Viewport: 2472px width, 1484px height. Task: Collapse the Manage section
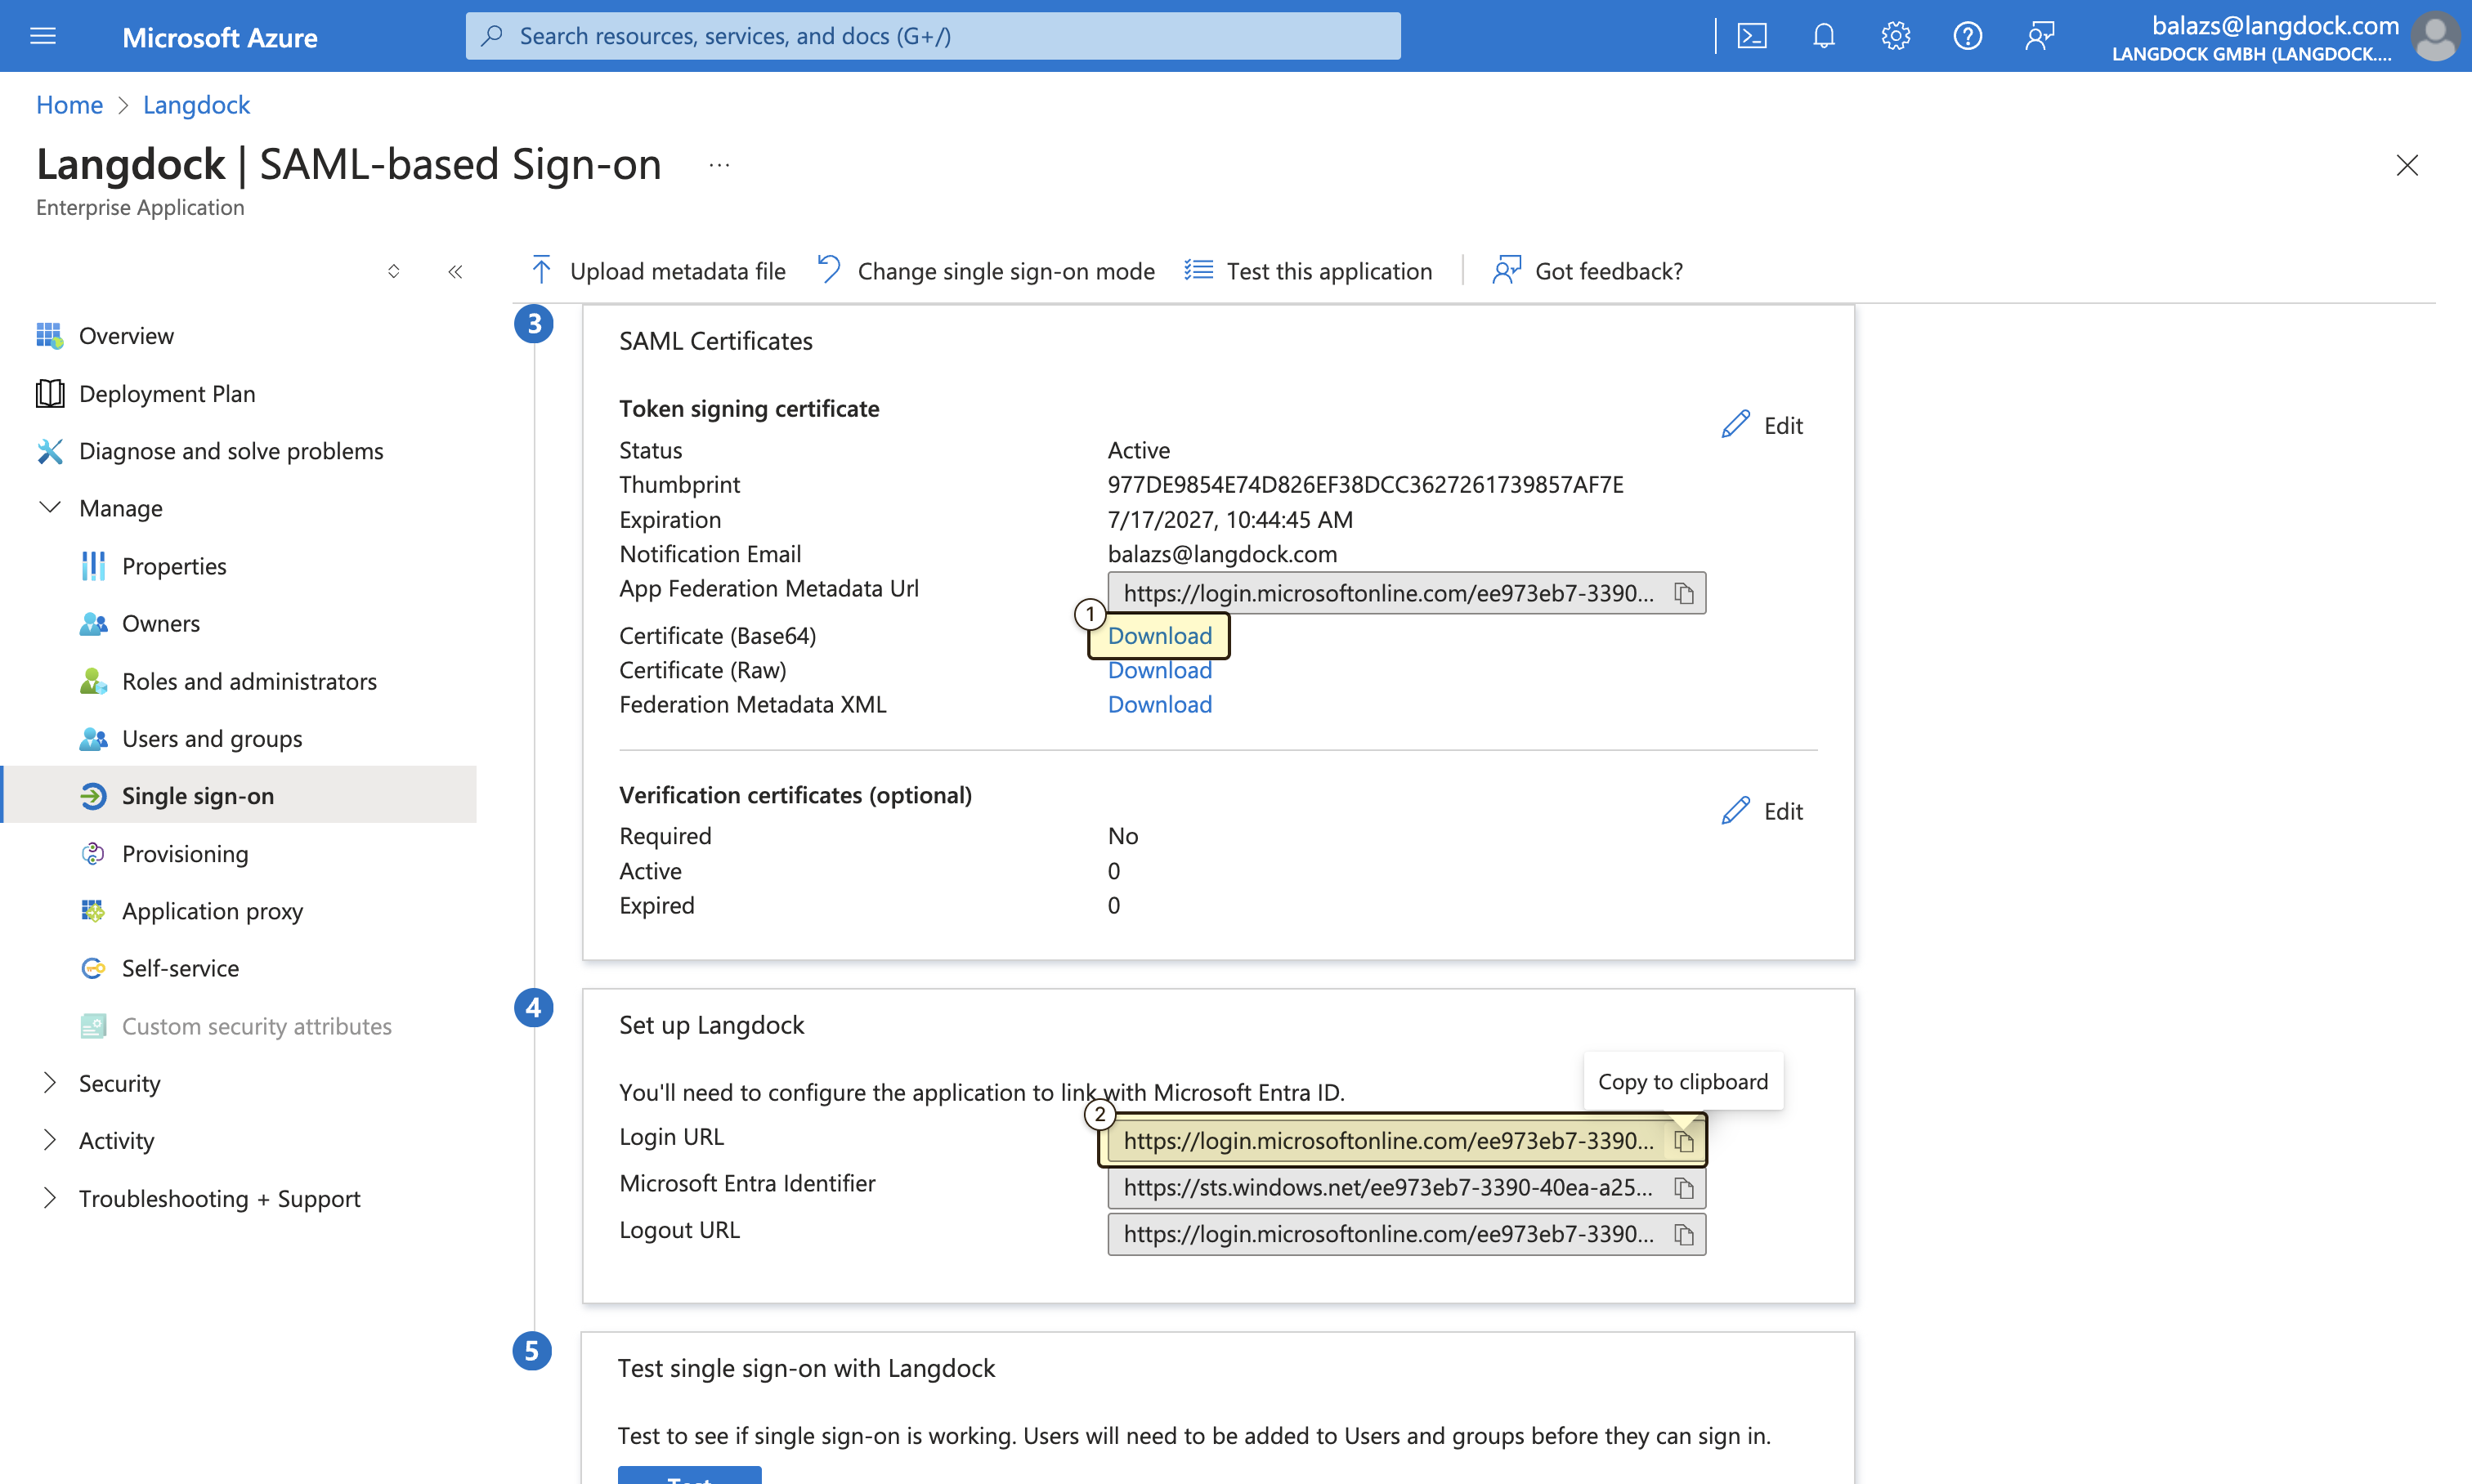(x=49, y=508)
